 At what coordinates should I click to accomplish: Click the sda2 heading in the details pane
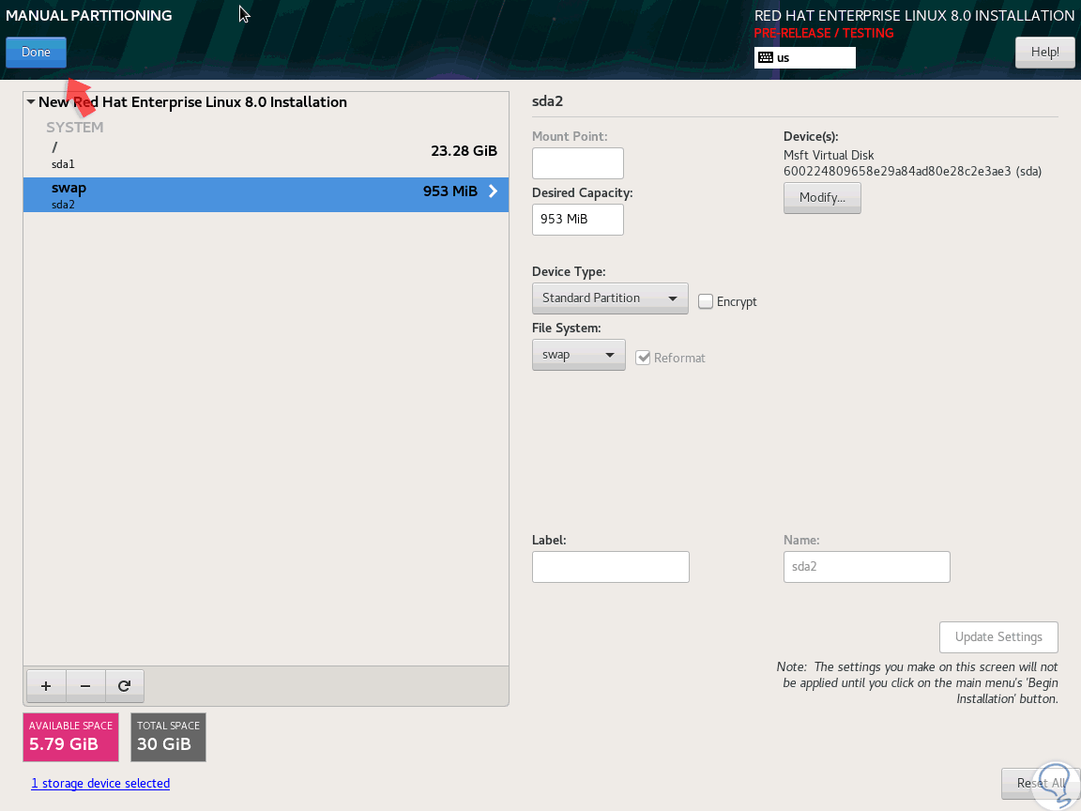click(x=547, y=101)
